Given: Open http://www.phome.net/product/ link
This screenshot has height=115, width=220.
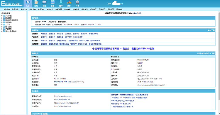Looking at the screenshot, I should [66, 103].
